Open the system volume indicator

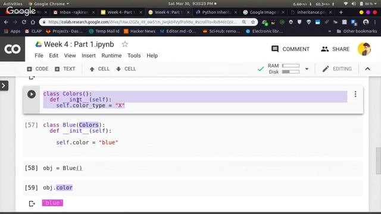[354, 4]
